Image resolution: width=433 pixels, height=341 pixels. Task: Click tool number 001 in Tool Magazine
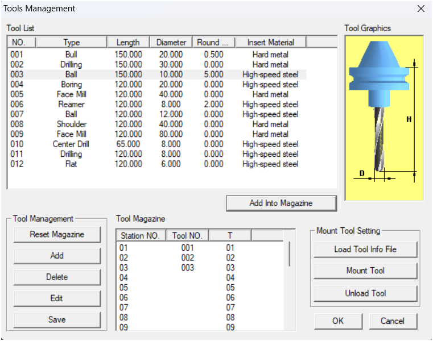(x=188, y=248)
